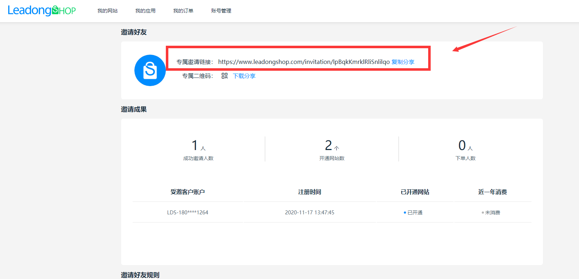Click the 成功邀请人数 statistic label
The height and width of the screenshot is (279, 579).
click(x=198, y=158)
